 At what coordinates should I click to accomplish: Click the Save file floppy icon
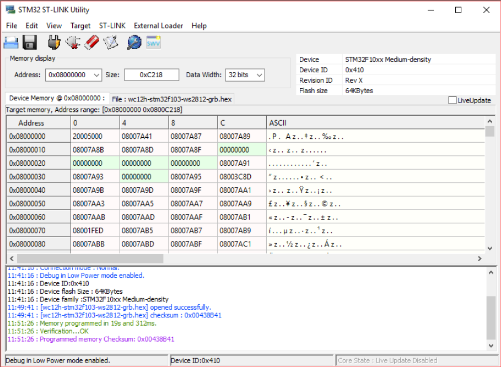coord(30,42)
